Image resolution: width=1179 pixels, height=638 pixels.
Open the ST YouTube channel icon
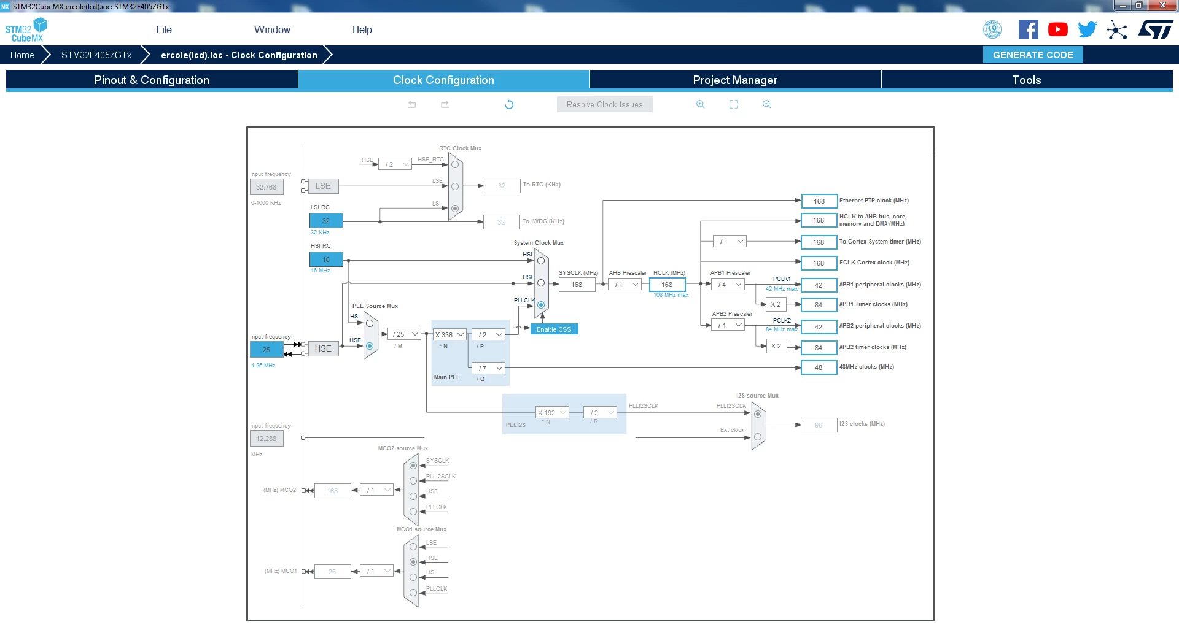pyautogui.click(x=1058, y=29)
